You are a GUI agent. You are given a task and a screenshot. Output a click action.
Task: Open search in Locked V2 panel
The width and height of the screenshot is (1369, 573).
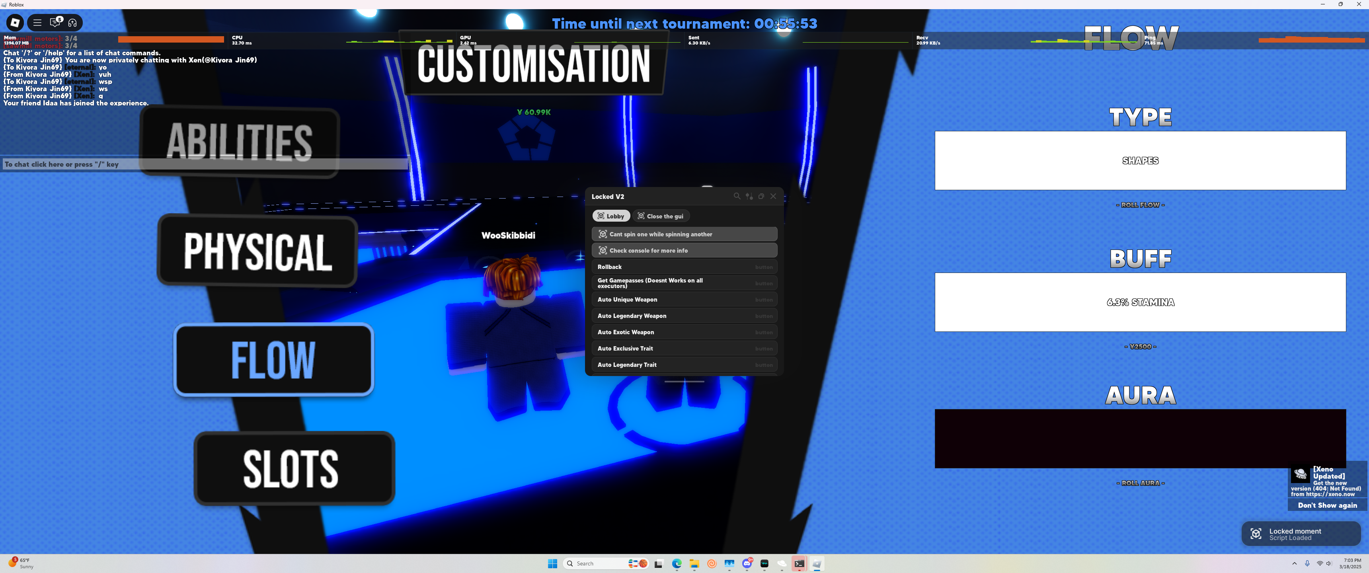click(737, 196)
